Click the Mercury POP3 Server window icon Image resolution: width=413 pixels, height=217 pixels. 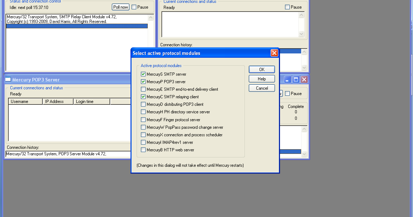[x=8, y=79]
